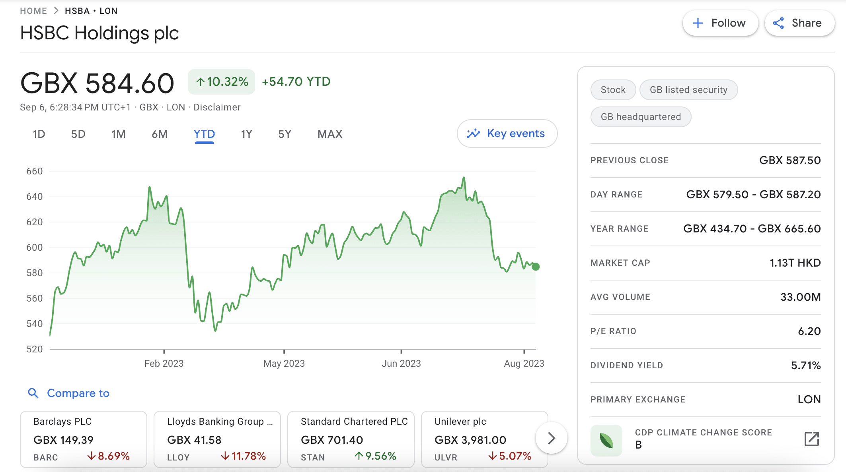The width and height of the screenshot is (846, 472).
Task: Show the 5Y chart range
Action: (x=285, y=134)
